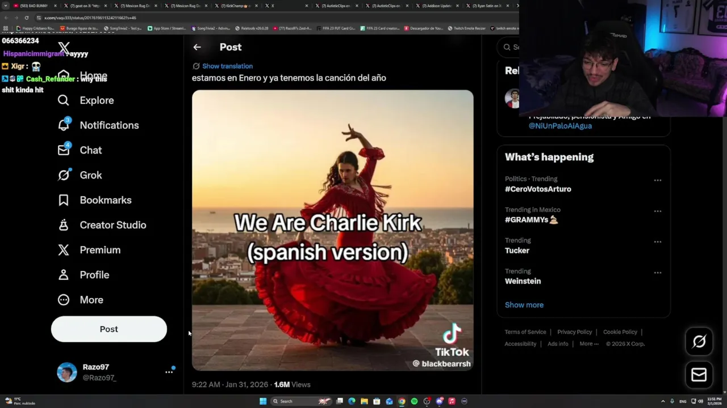Reload the page with the browser refresh icon

pyautogui.click(x=26, y=18)
